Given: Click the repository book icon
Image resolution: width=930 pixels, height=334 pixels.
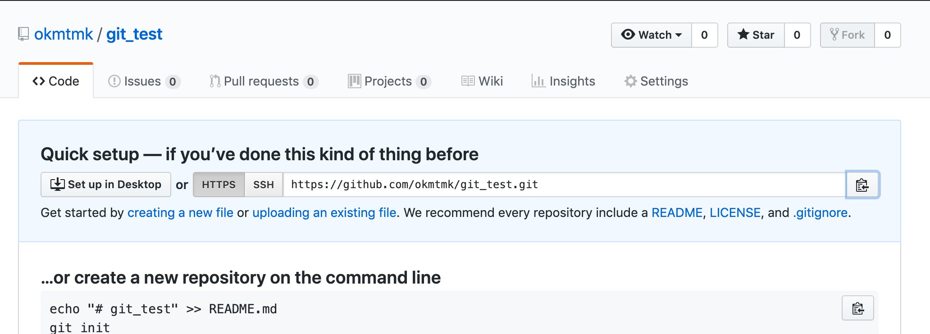Looking at the screenshot, I should [x=23, y=34].
